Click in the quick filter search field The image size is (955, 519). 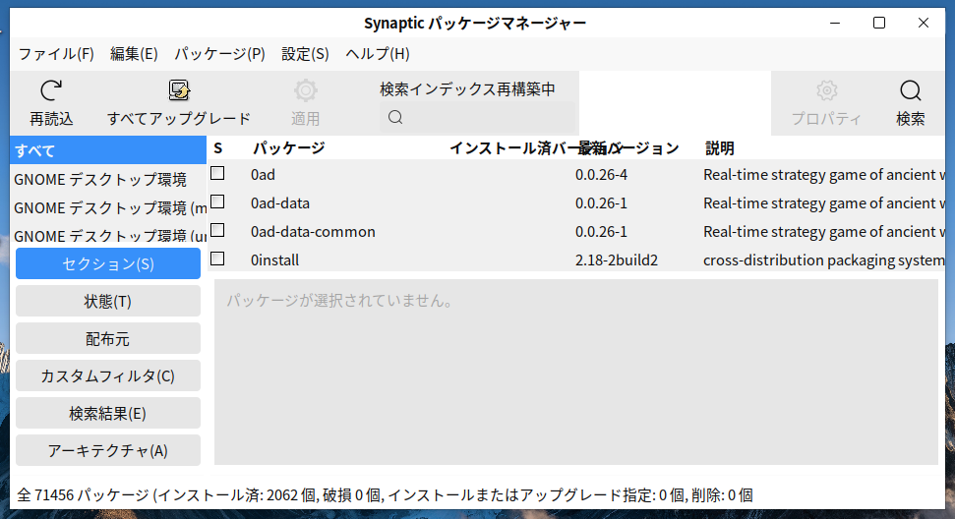477,117
